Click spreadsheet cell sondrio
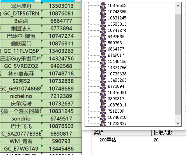Image resolution: width=186 pixels, height=155 pixels. tap(21, 118)
